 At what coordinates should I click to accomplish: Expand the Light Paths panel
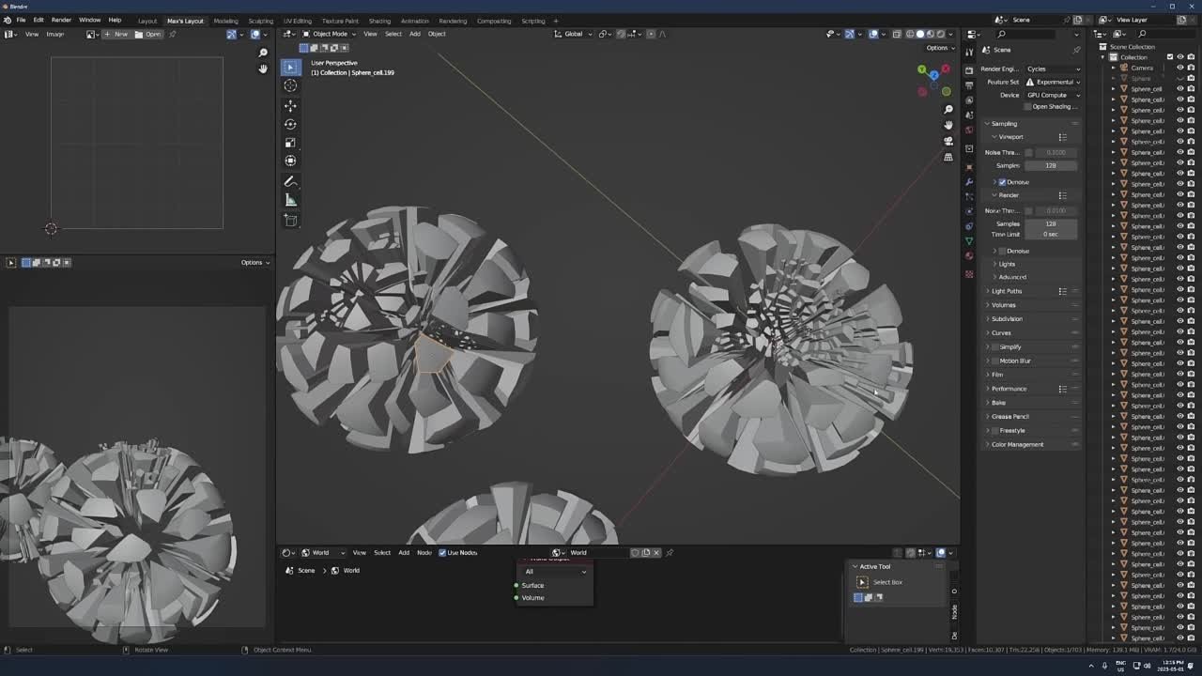coord(1007,291)
